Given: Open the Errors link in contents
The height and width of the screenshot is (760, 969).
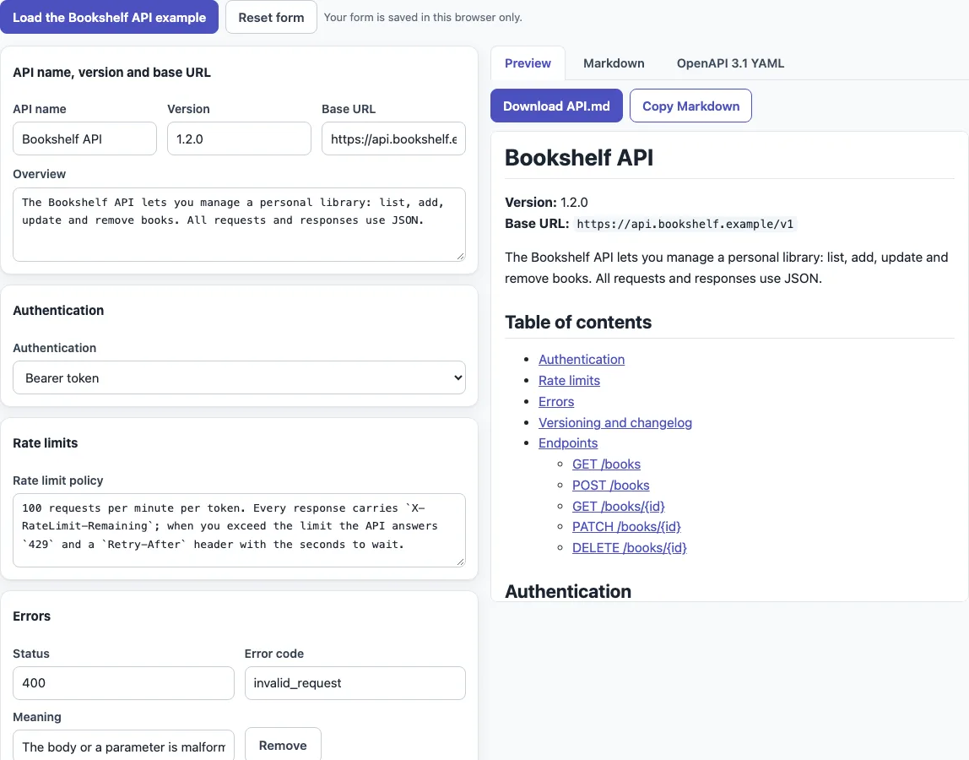Looking at the screenshot, I should point(556,401).
